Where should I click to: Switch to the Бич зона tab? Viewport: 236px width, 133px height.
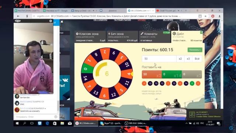pyautogui.click(x=122, y=37)
